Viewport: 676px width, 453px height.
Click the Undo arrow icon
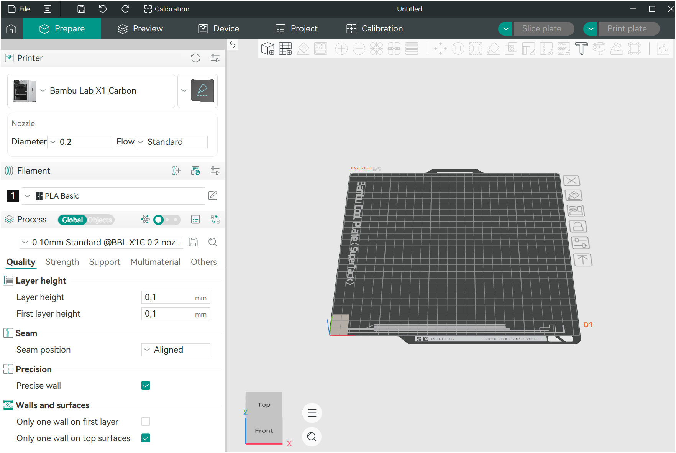point(103,9)
